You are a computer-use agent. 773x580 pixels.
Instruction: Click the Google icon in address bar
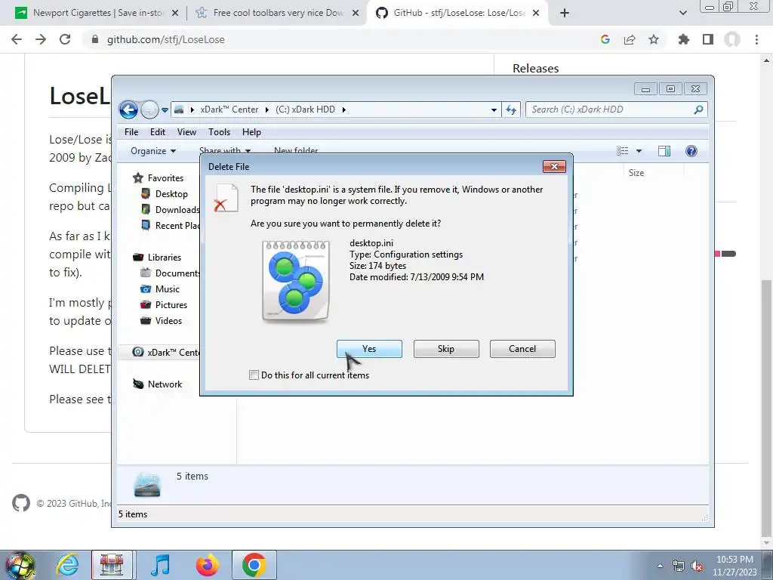[605, 39]
